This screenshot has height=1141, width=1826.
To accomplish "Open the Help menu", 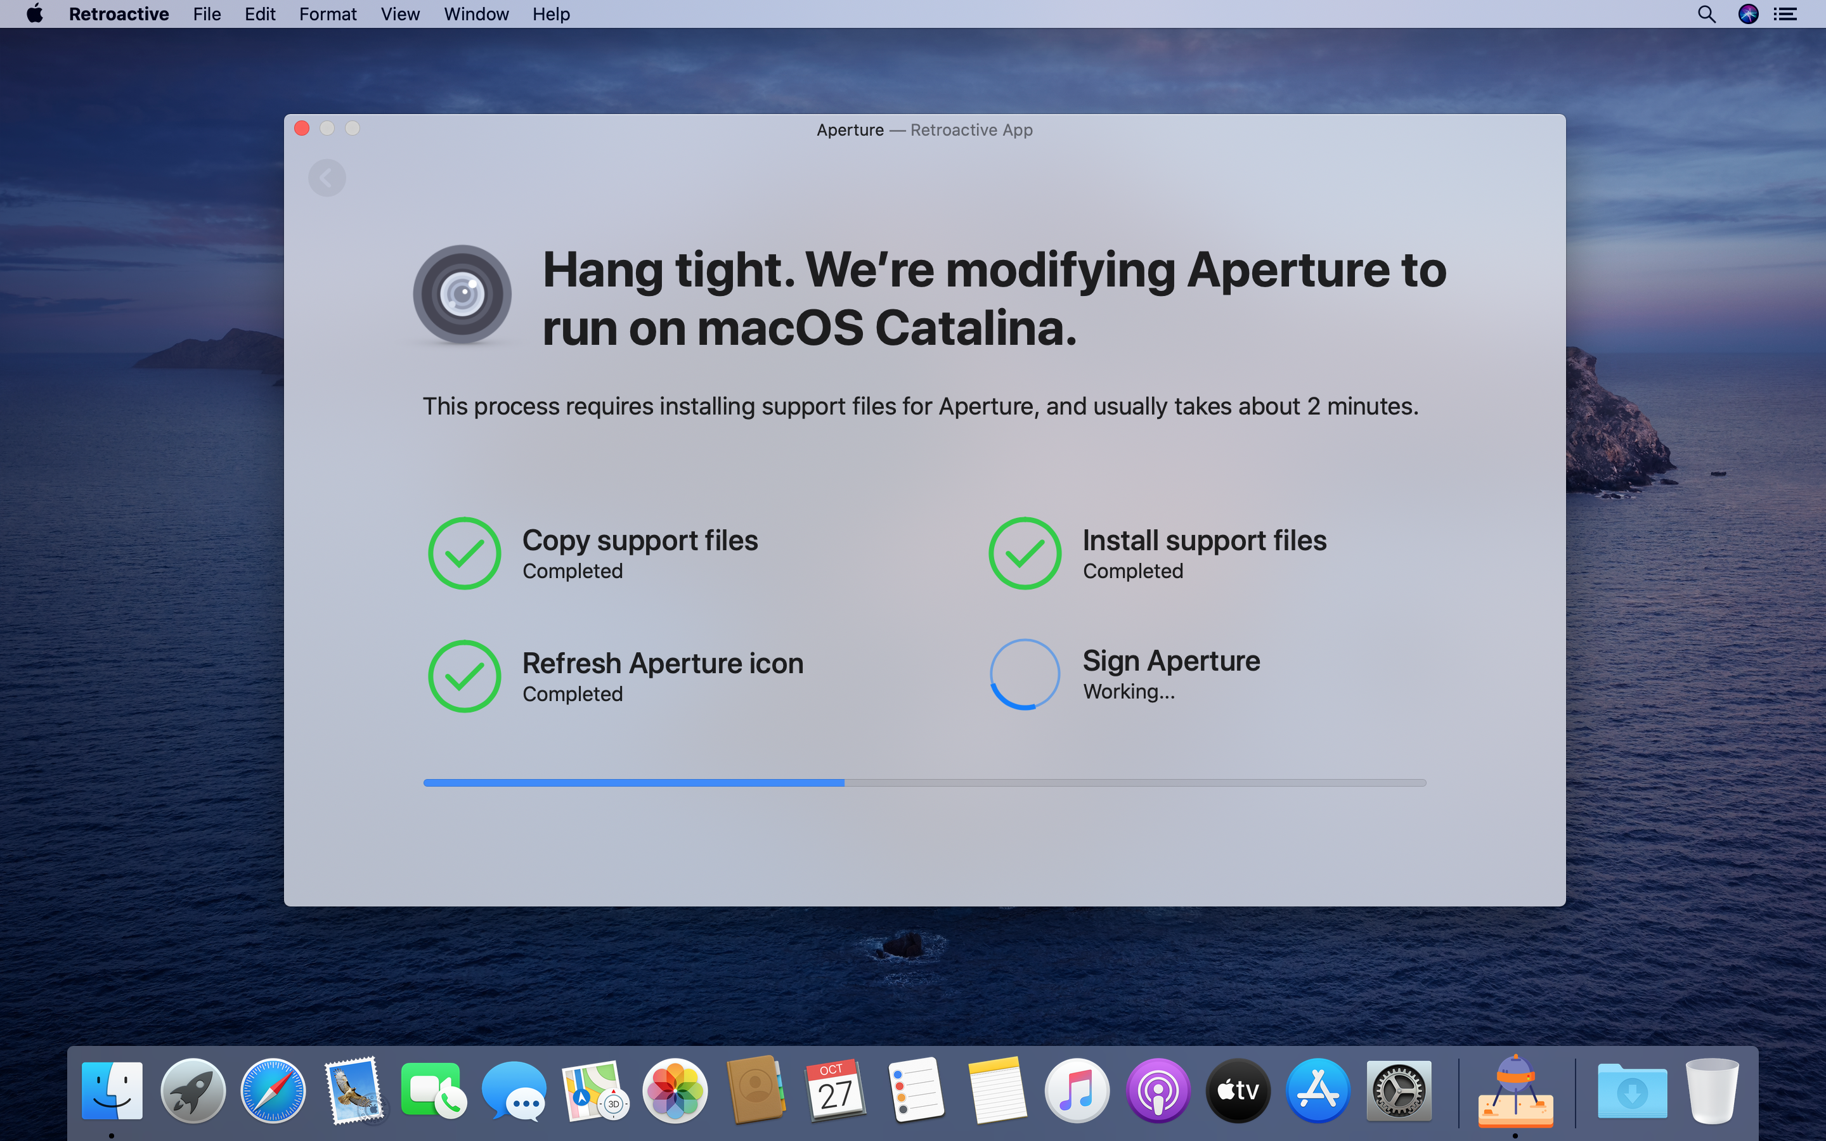I will click(x=551, y=15).
